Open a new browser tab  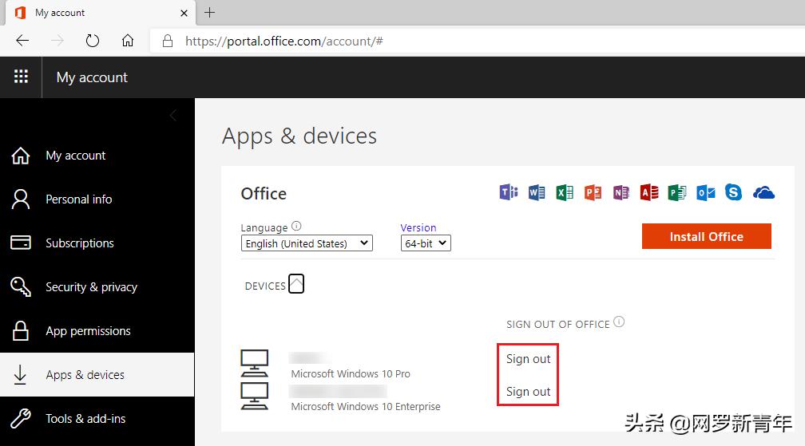209,12
